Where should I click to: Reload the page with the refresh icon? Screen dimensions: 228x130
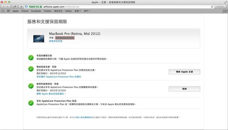pyautogui.click(x=212, y=7)
